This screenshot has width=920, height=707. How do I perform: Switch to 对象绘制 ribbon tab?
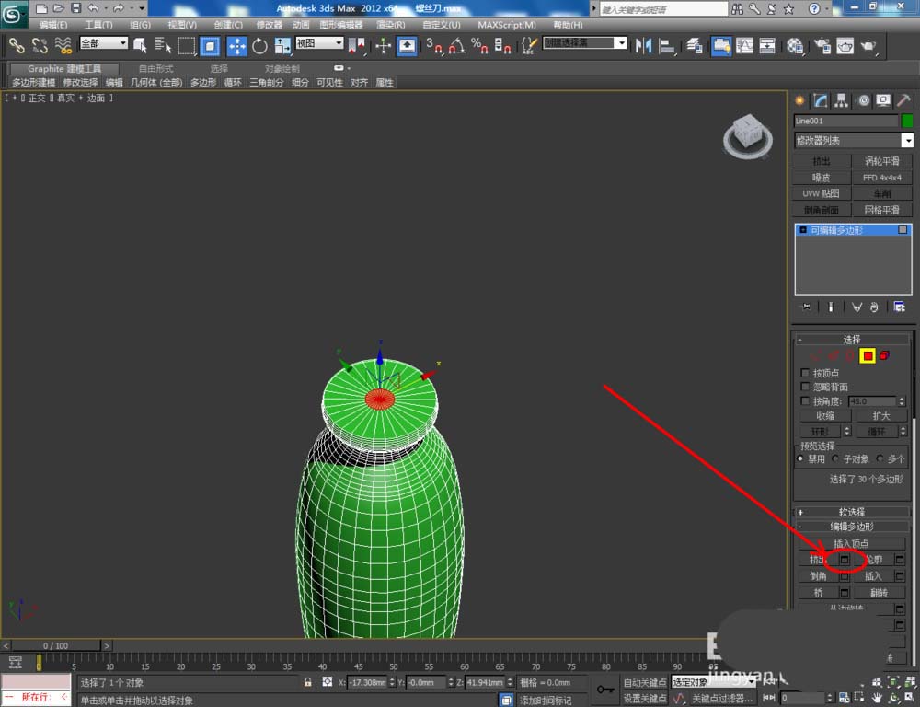[x=282, y=69]
